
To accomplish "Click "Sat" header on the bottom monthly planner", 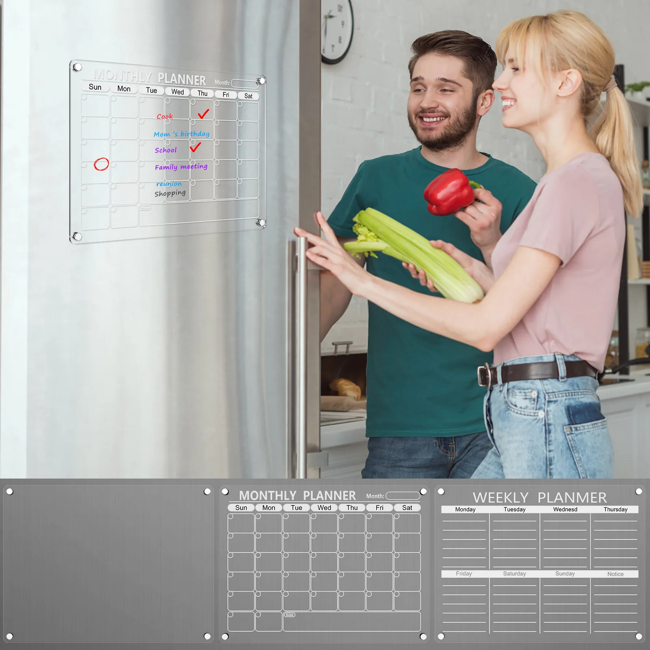I will (407, 507).
